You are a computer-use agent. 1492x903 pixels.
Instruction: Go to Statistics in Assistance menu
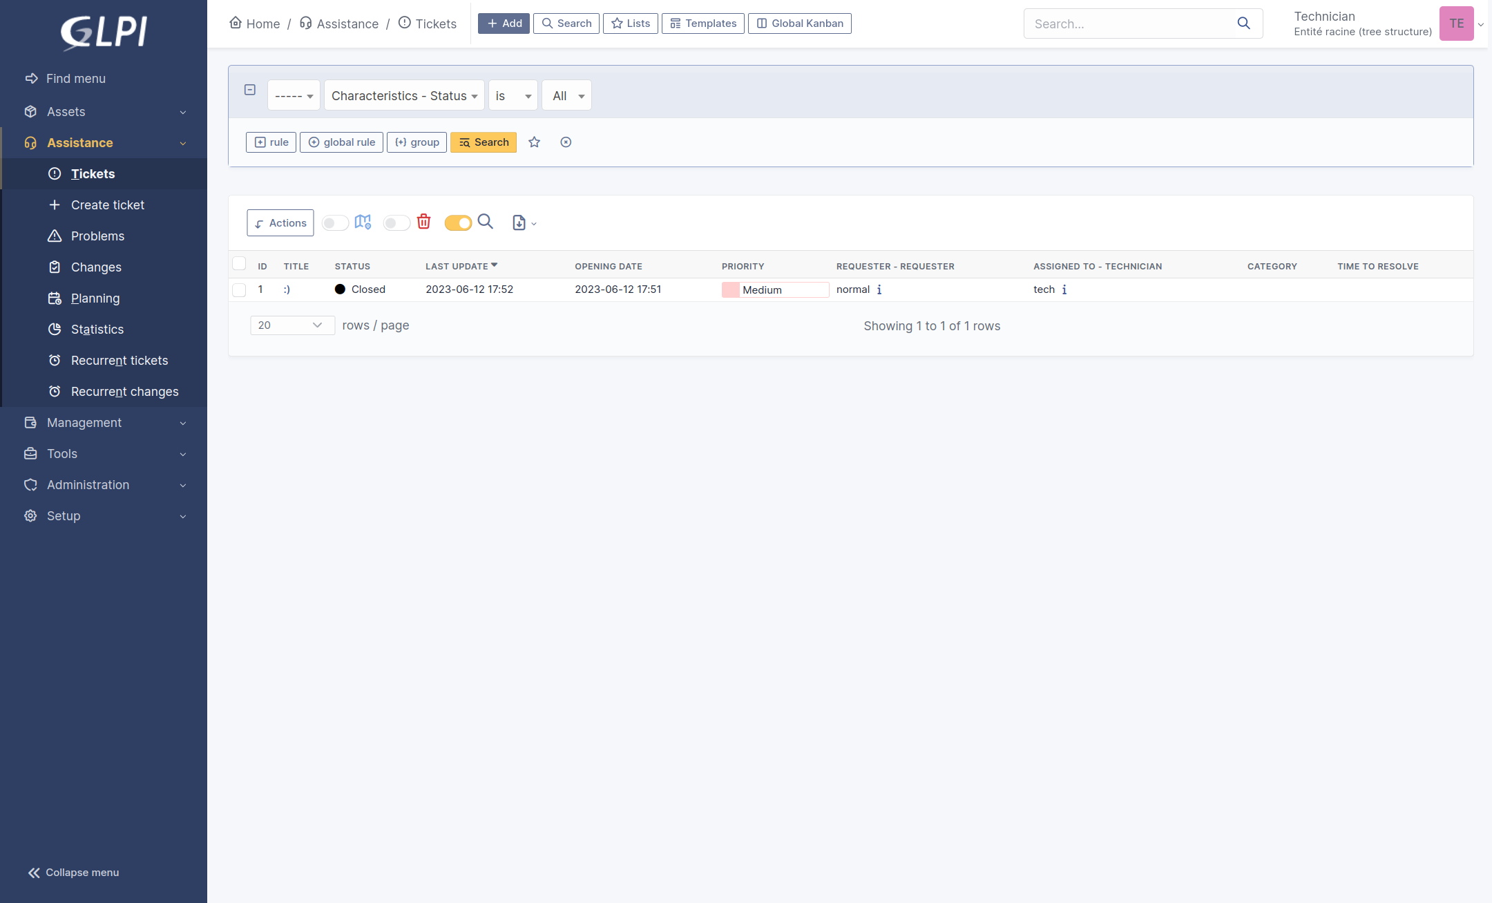click(97, 330)
